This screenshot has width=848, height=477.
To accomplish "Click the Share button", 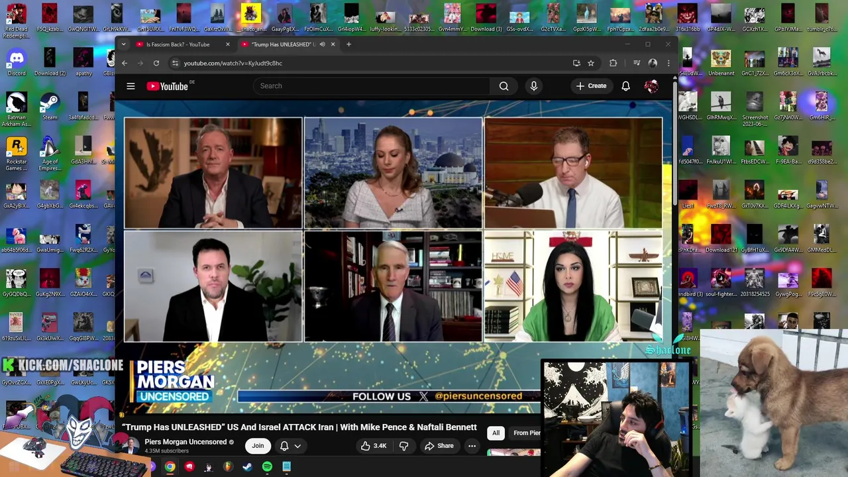I will coord(439,446).
